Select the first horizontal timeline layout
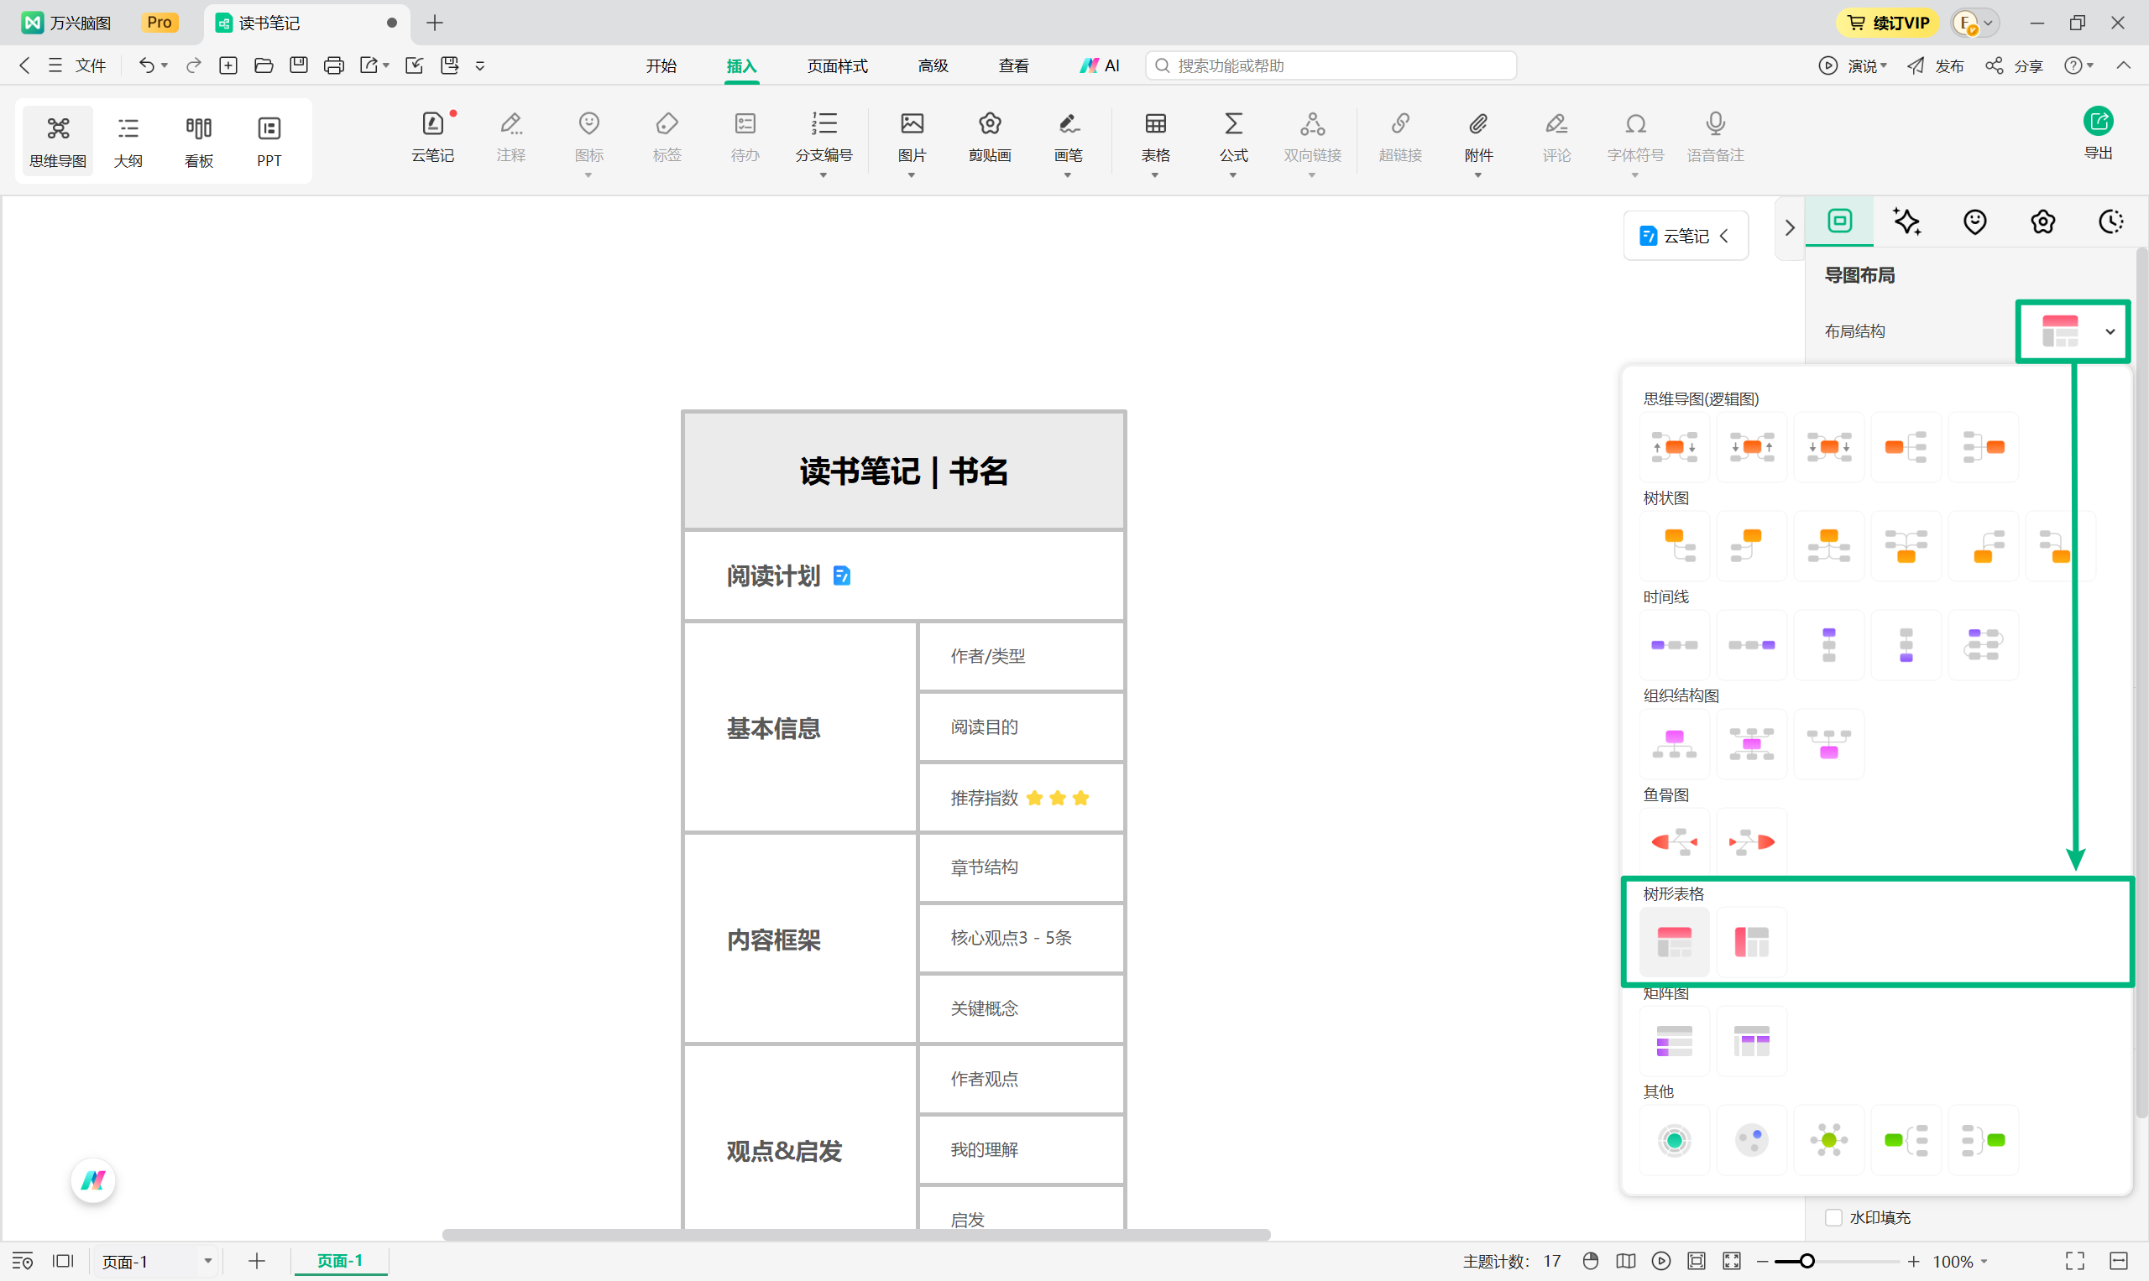This screenshot has width=2149, height=1281. coord(1673,645)
